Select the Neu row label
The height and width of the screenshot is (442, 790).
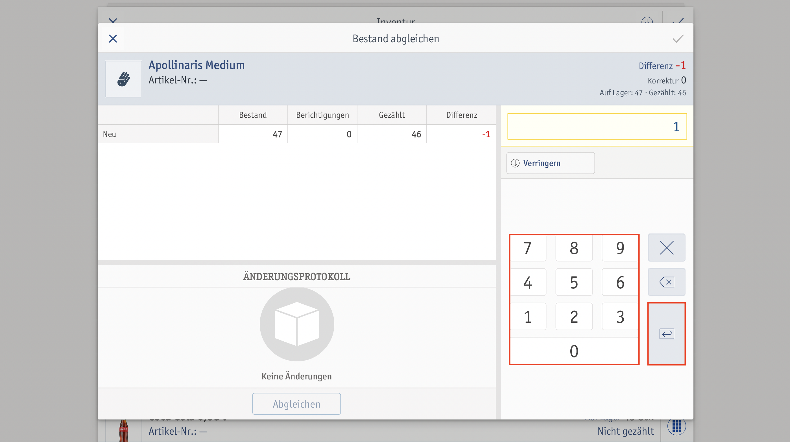tap(158, 134)
